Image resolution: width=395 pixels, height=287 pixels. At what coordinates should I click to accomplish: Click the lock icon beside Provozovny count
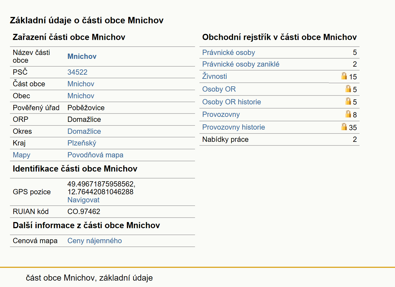(x=348, y=114)
